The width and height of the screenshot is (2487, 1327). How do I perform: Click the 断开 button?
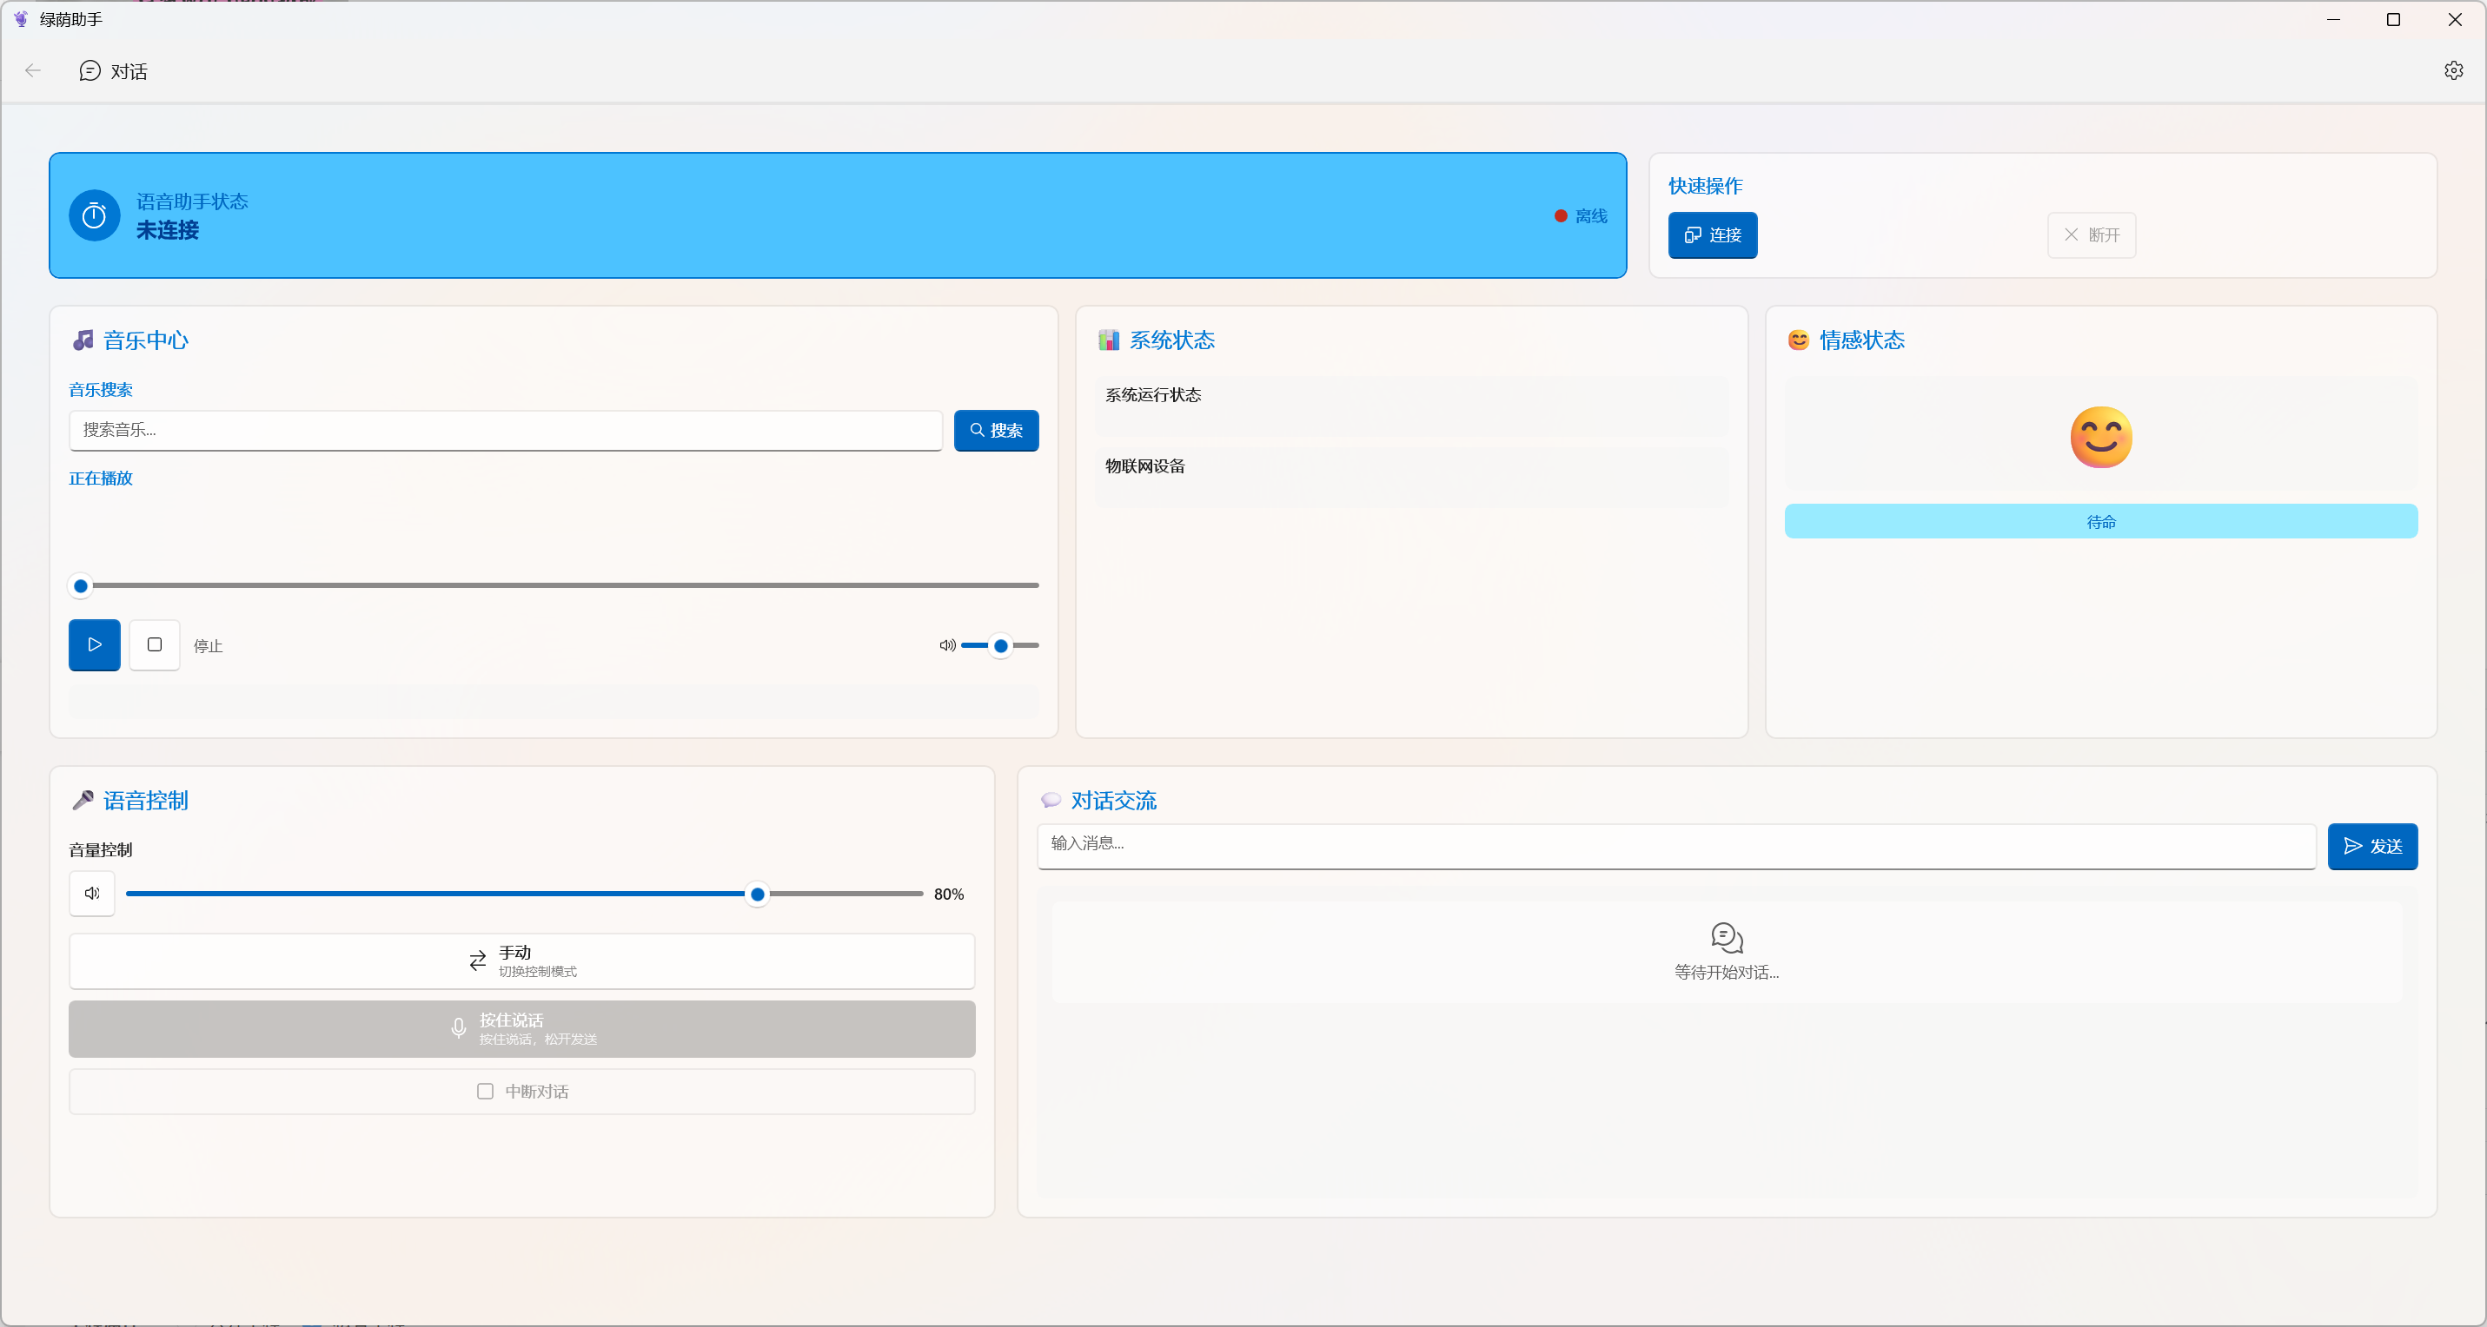tap(2091, 235)
